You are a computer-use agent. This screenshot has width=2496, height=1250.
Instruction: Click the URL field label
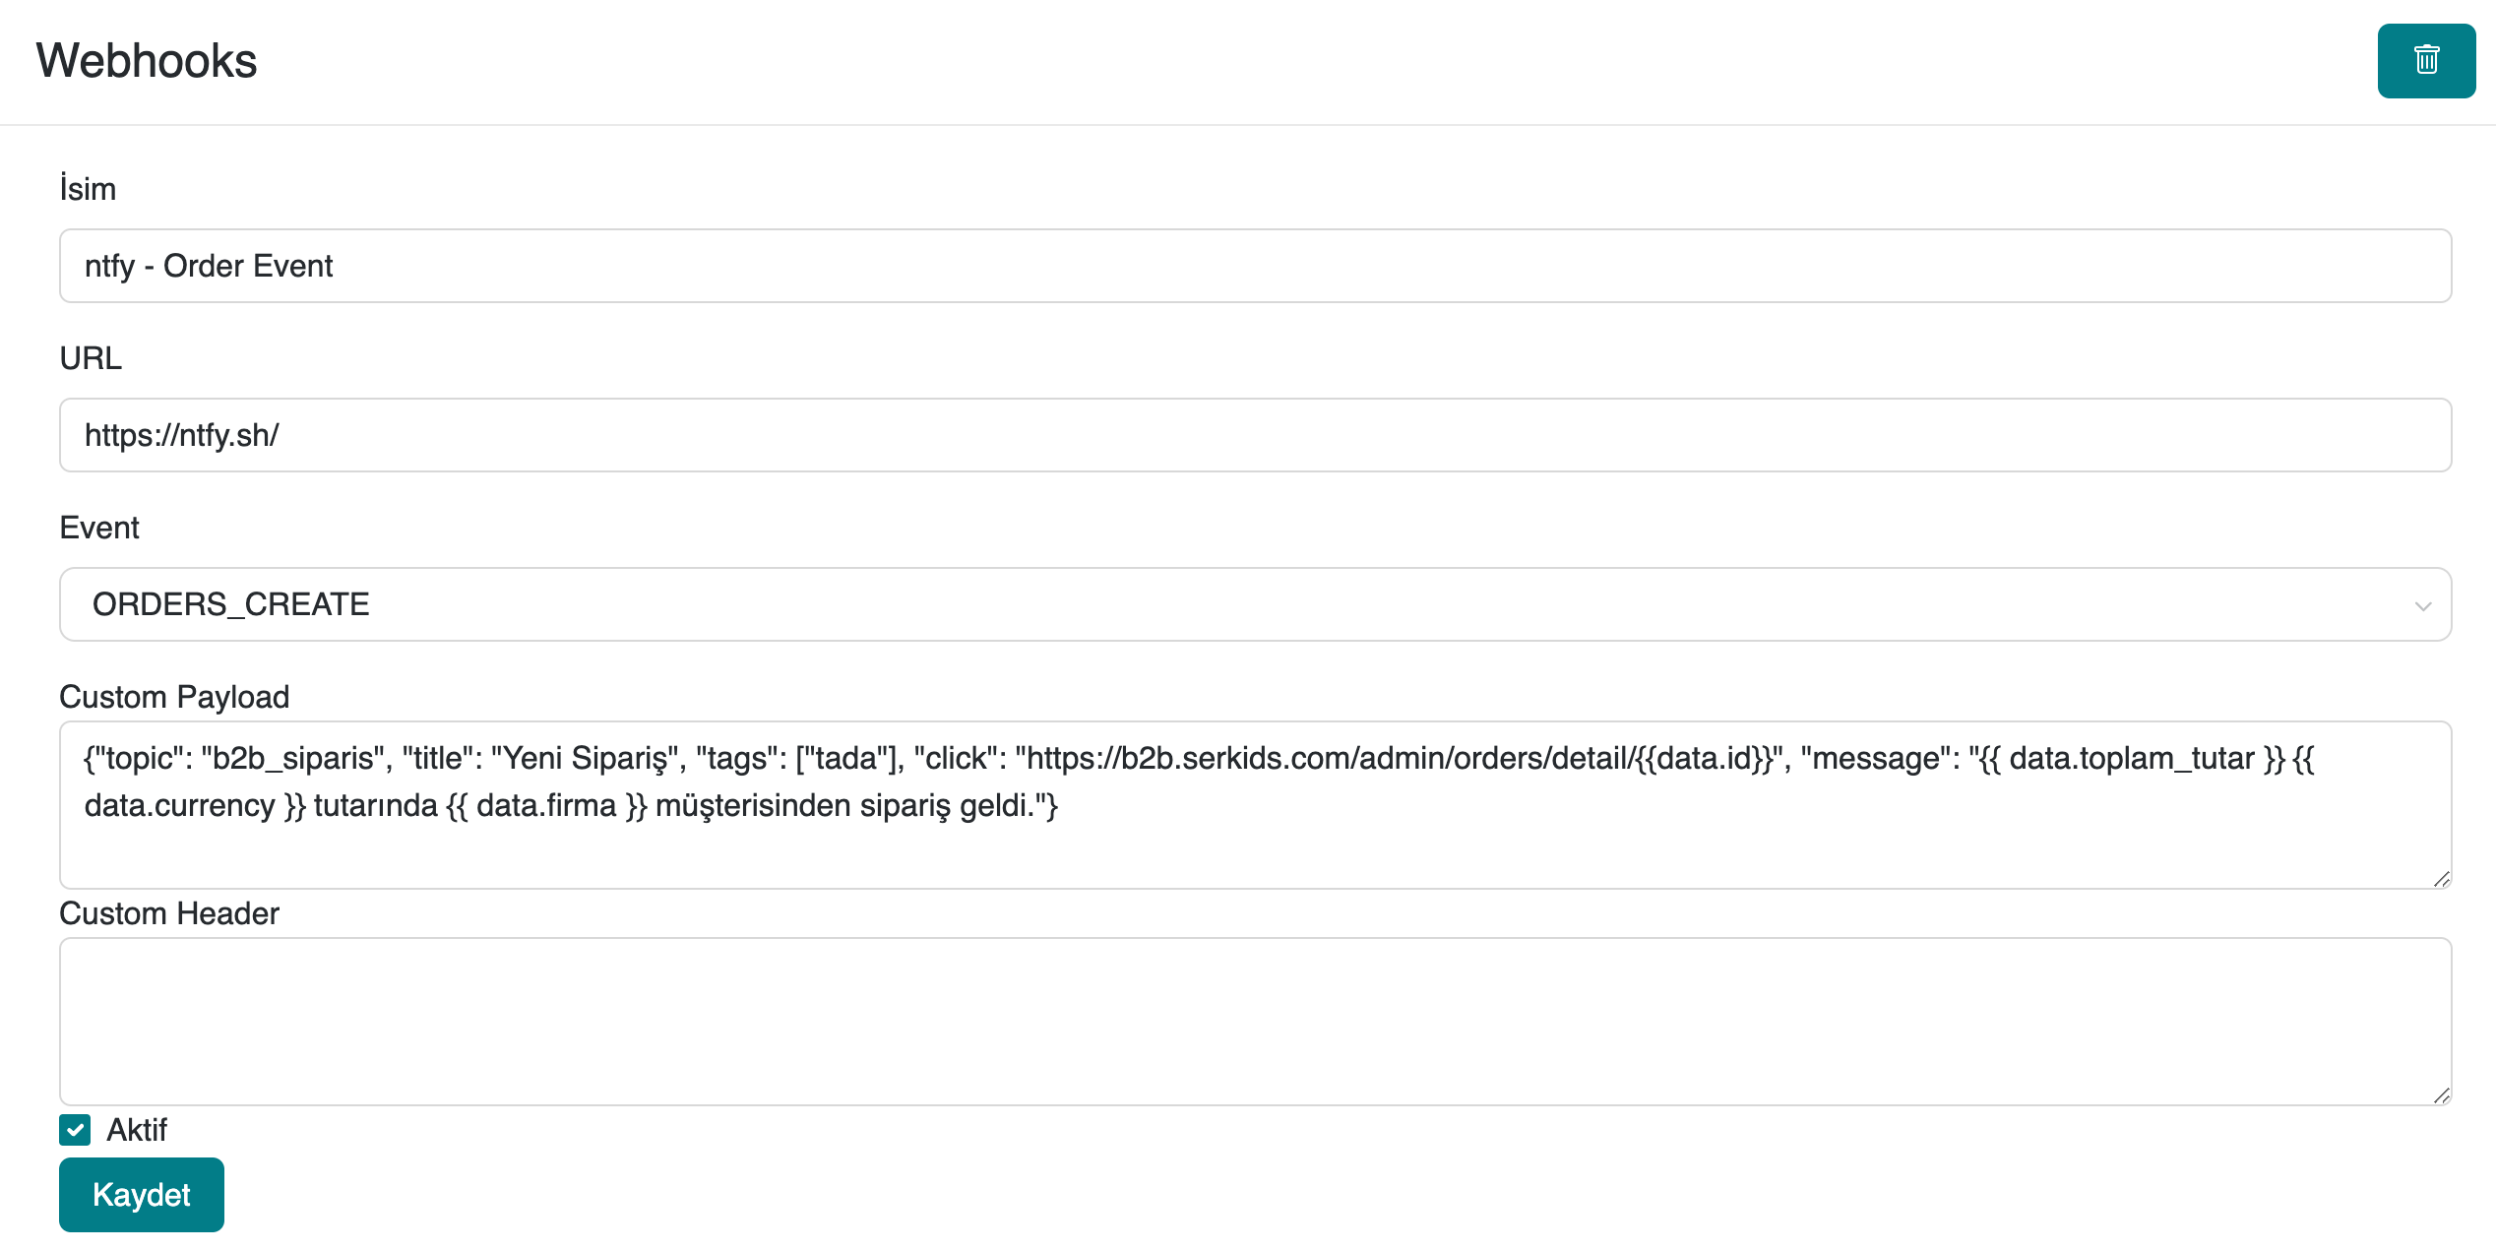[91, 358]
